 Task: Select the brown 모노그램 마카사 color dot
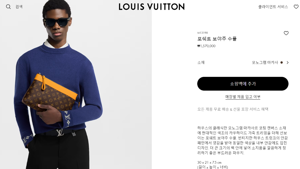click(281, 62)
